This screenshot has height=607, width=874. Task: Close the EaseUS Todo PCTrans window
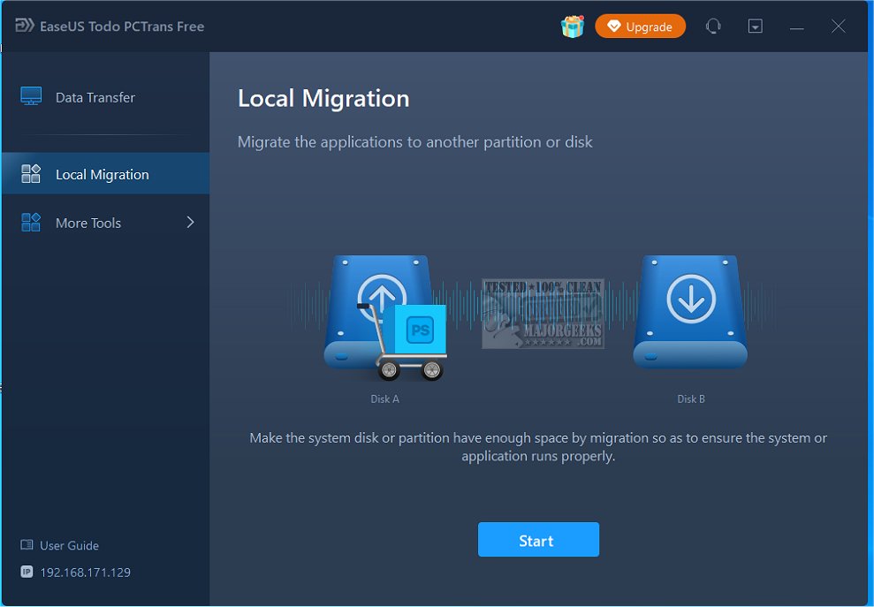[x=838, y=27]
